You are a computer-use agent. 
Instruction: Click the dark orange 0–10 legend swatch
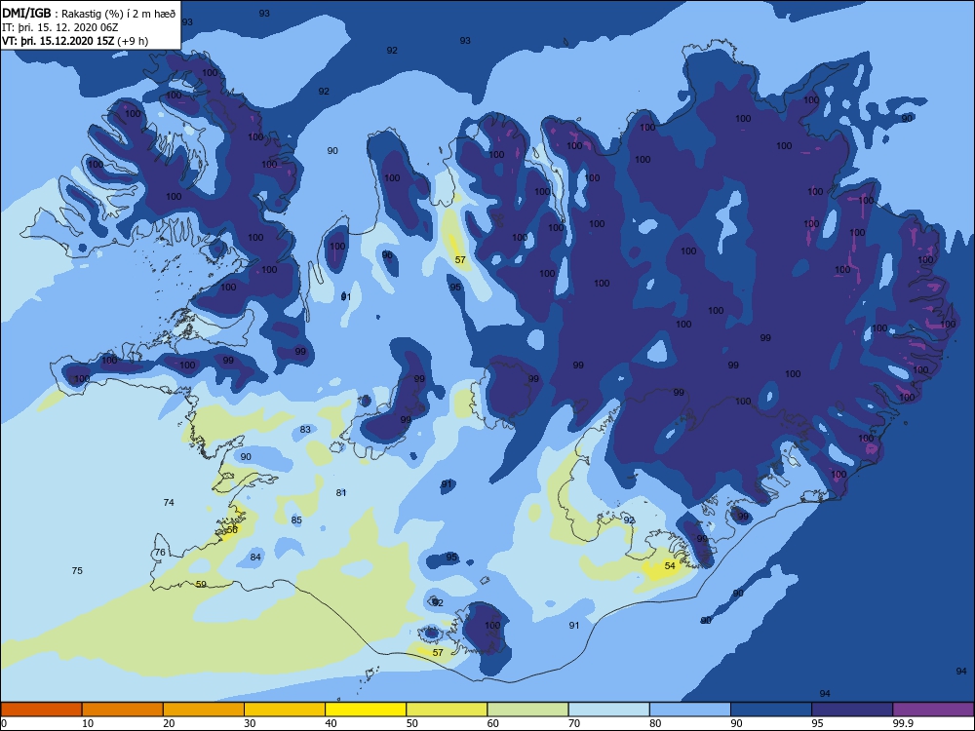(x=42, y=710)
